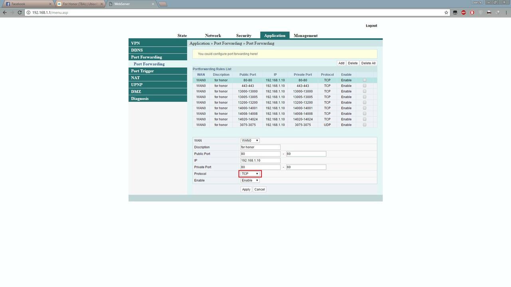This screenshot has width=511, height=287.
Task: Click the site info icon in address bar
Action: [x=29, y=12]
